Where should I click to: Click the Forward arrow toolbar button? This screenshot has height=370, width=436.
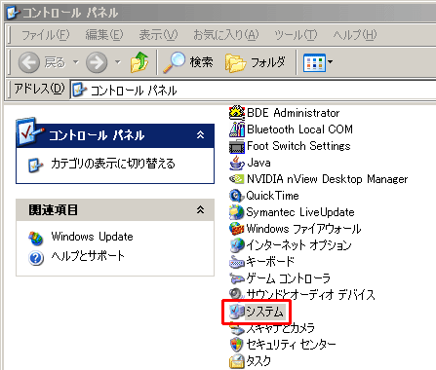click(97, 62)
